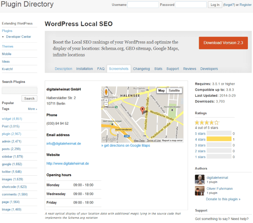253x223 pixels.
Task: Open the twitter tag
Action: click(12, 172)
